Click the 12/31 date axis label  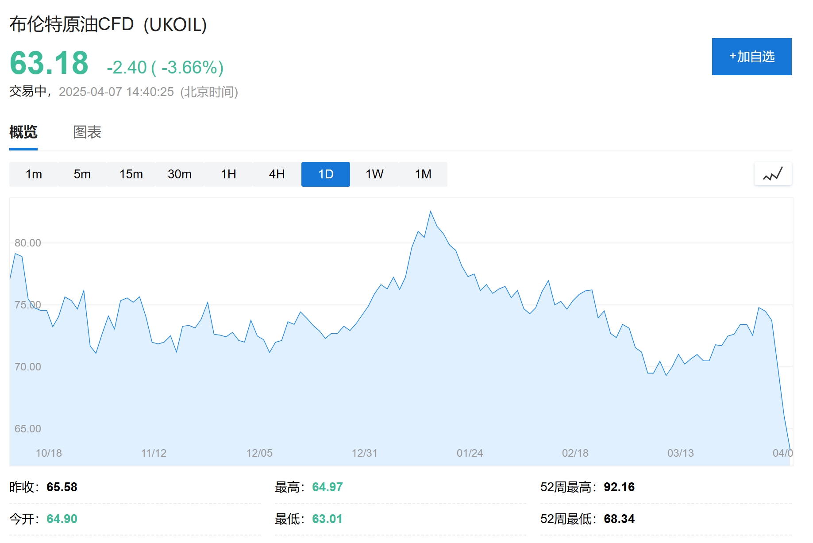click(x=365, y=453)
